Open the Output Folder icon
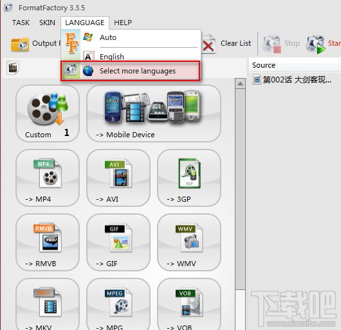341x330 pixels. 20,44
